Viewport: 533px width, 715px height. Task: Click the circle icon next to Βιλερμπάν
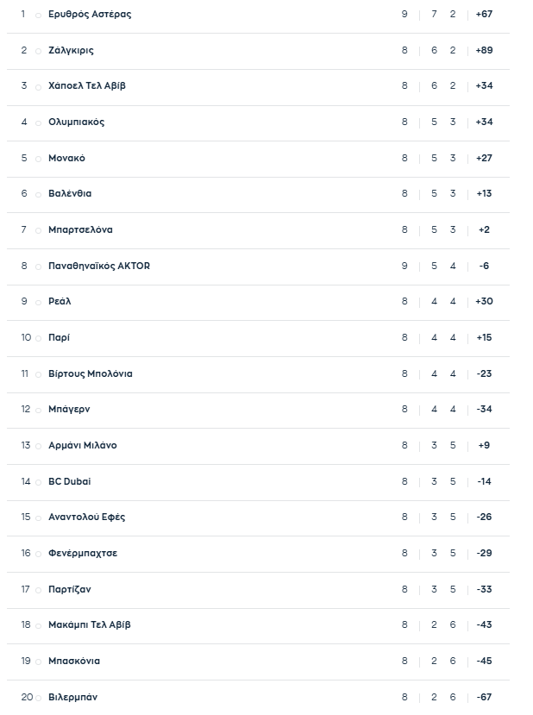[38, 698]
